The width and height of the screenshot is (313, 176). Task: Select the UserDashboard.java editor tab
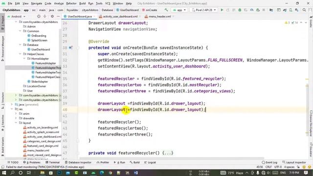click(x=80, y=16)
